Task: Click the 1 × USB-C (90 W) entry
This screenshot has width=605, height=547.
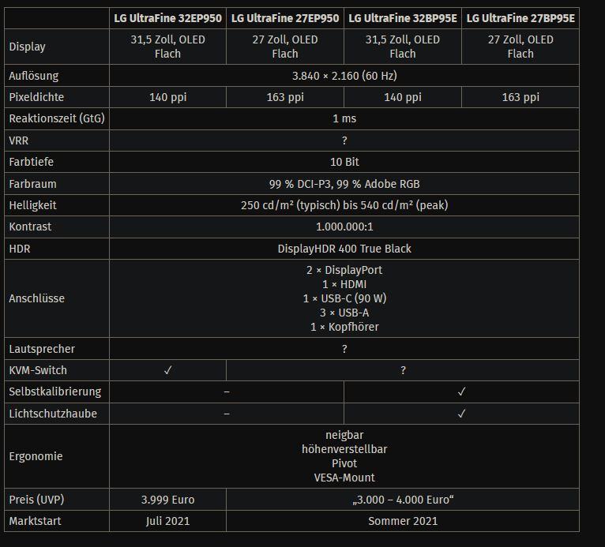Action: point(344,298)
